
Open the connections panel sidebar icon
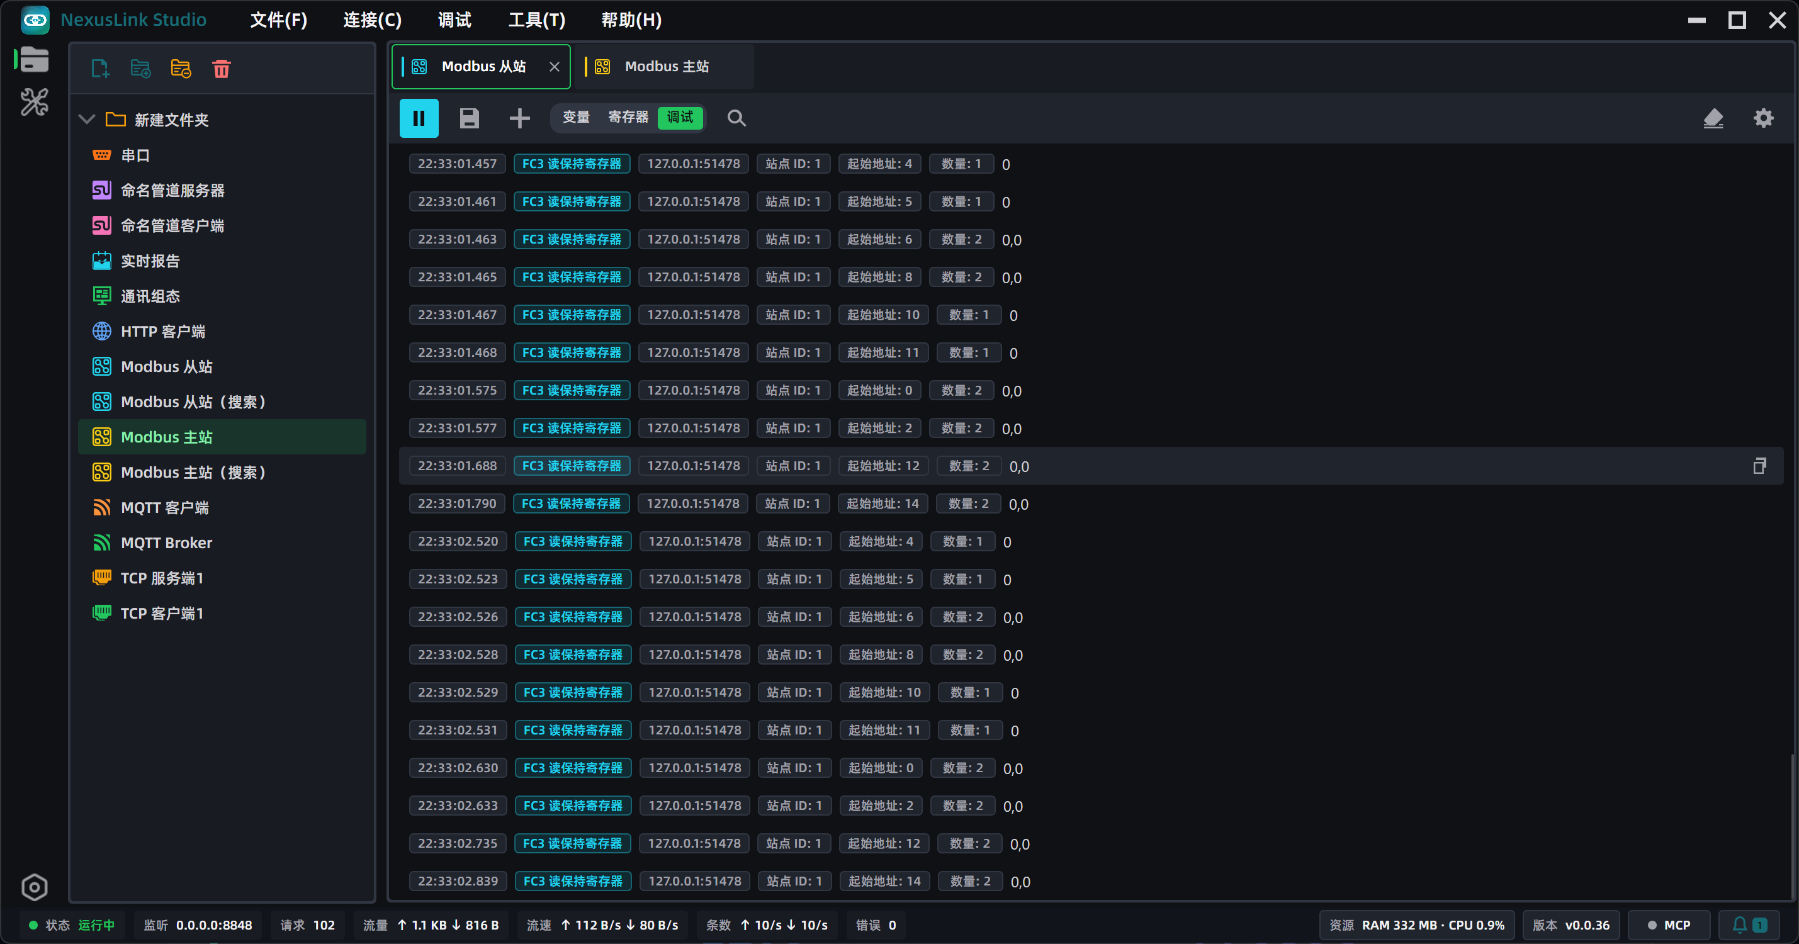coord(33,60)
